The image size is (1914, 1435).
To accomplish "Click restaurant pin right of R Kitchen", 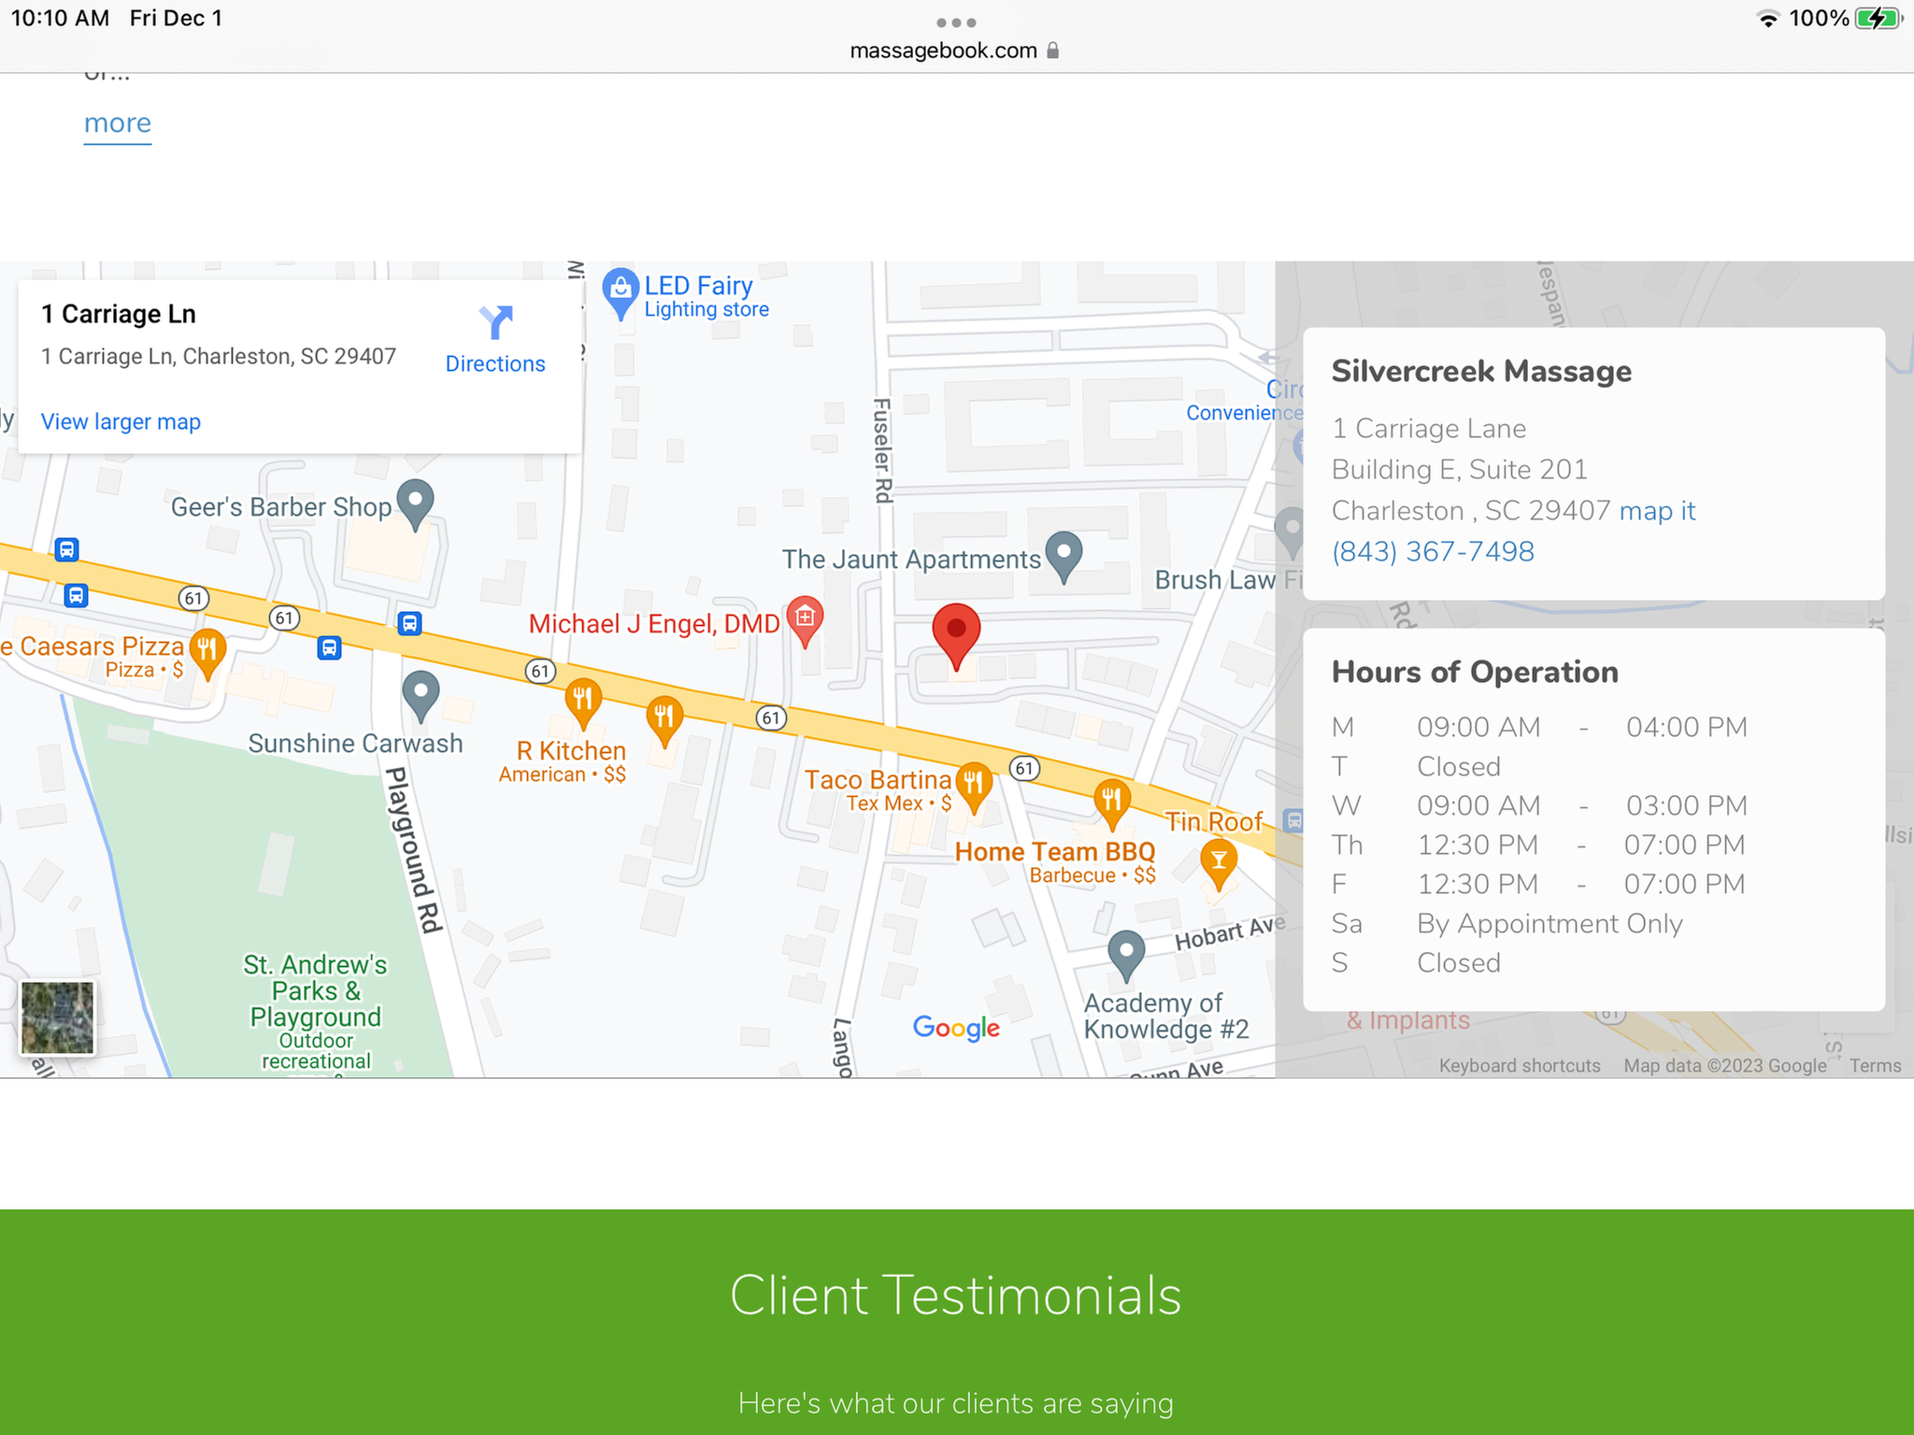I will 664,722.
